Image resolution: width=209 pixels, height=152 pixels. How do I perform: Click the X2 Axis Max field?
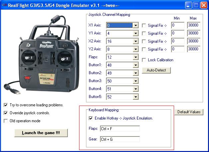click(x=194, y=41)
